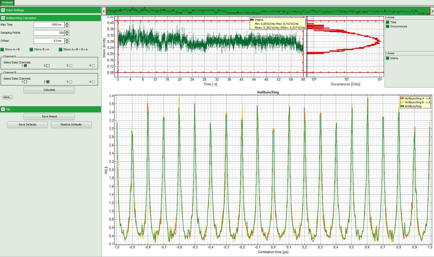The image size is (434, 257).
Task: Uncheck the Show B->A option
Action: point(32,50)
